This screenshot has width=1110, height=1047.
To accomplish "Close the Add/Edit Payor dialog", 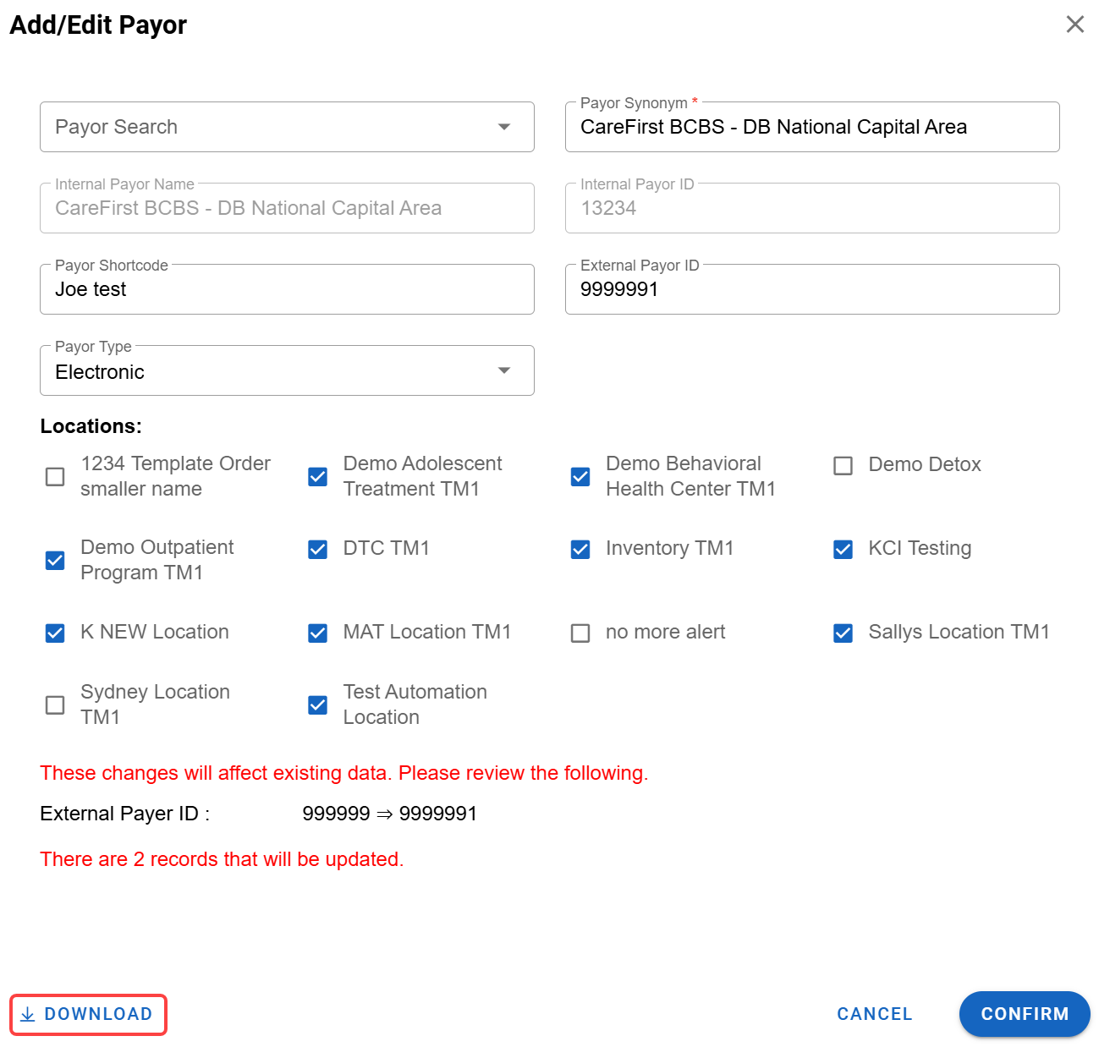I will 1074,25.
